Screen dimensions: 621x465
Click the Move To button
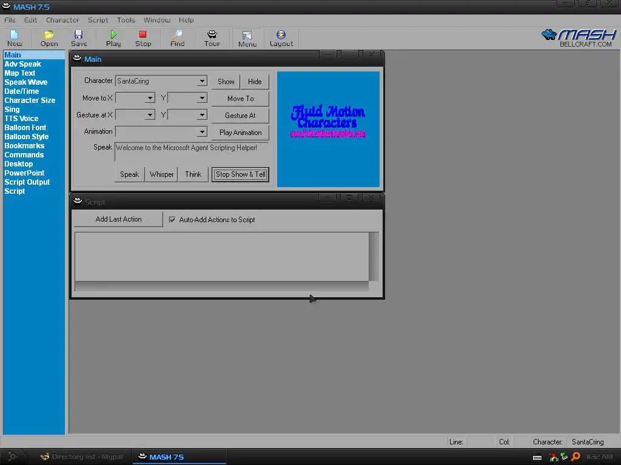point(240,99)
